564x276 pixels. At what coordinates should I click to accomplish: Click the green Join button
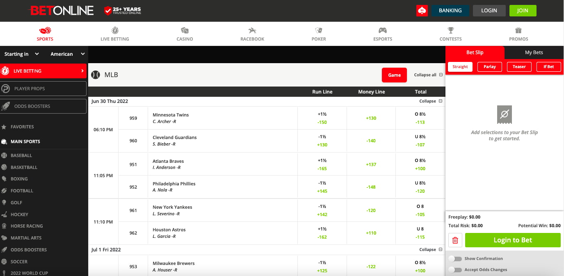[523, 11]
